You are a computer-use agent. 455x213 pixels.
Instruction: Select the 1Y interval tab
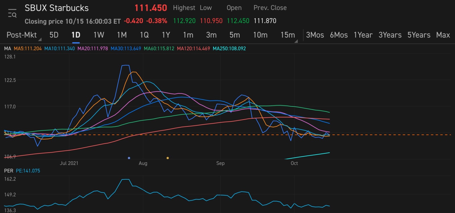[x=166, y=35]
